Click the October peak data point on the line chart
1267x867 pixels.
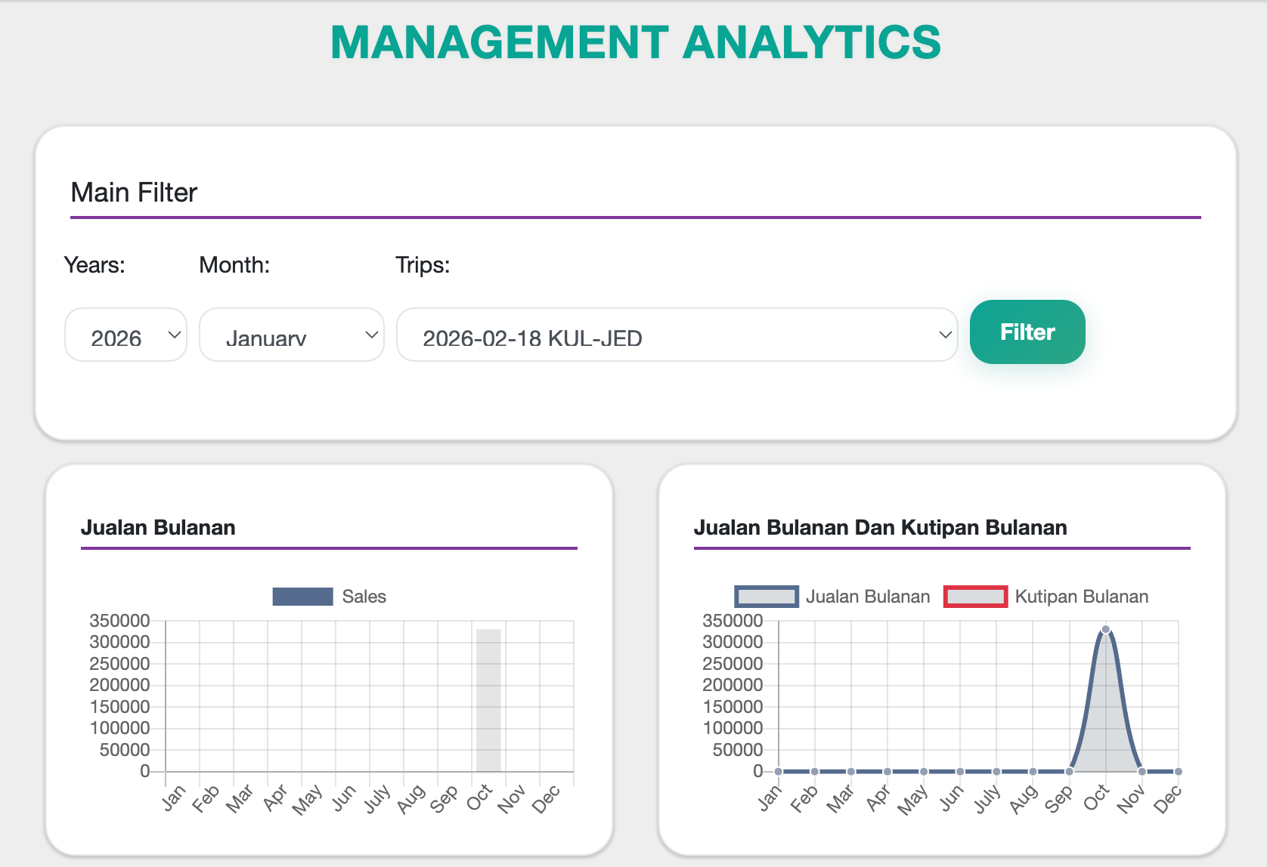click(x=1105, y=628)
